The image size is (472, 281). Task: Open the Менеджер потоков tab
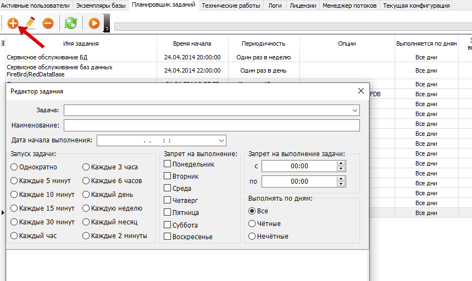pyautogui.click(x=349, y=5)
